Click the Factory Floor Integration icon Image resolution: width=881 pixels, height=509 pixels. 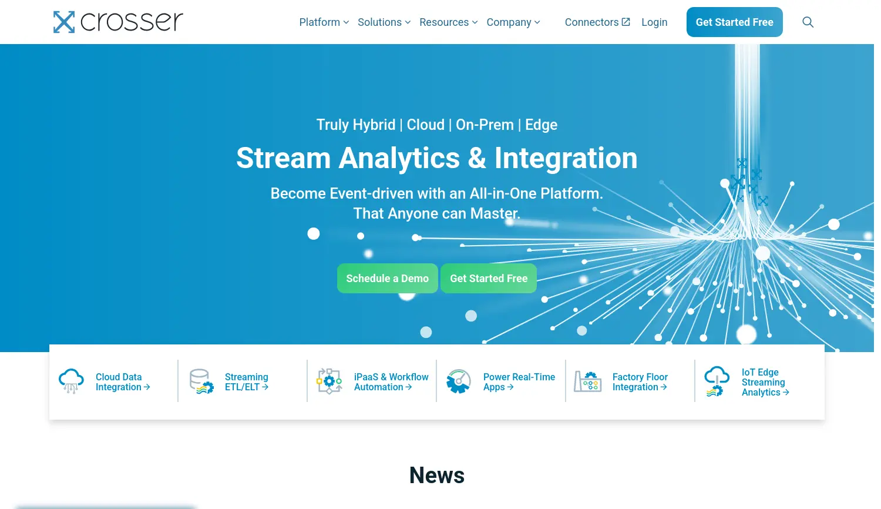pyautogui.click(x=587, y=381)
